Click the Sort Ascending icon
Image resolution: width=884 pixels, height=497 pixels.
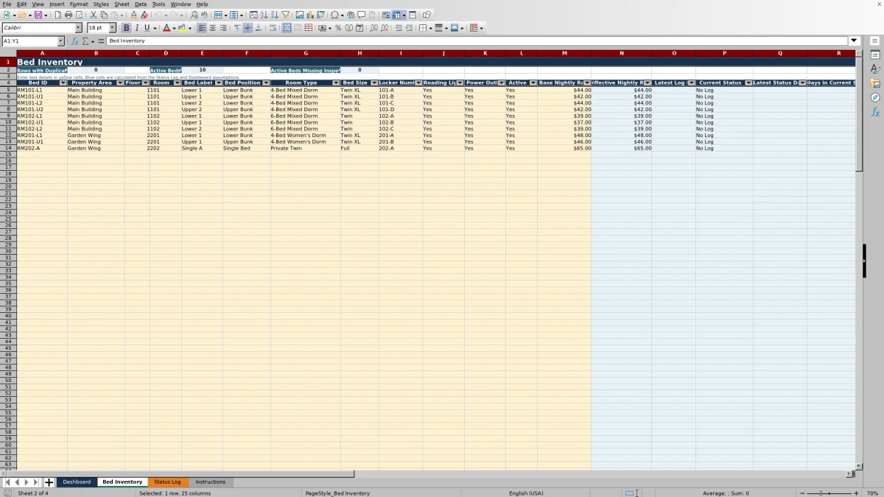(264, 15)
